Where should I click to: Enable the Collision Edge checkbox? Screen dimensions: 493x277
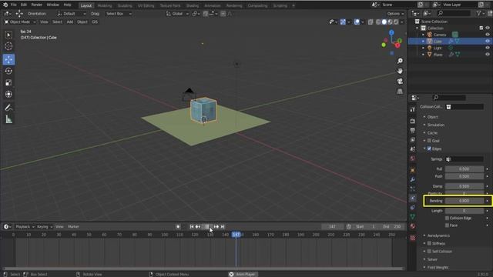click(447, 218)
